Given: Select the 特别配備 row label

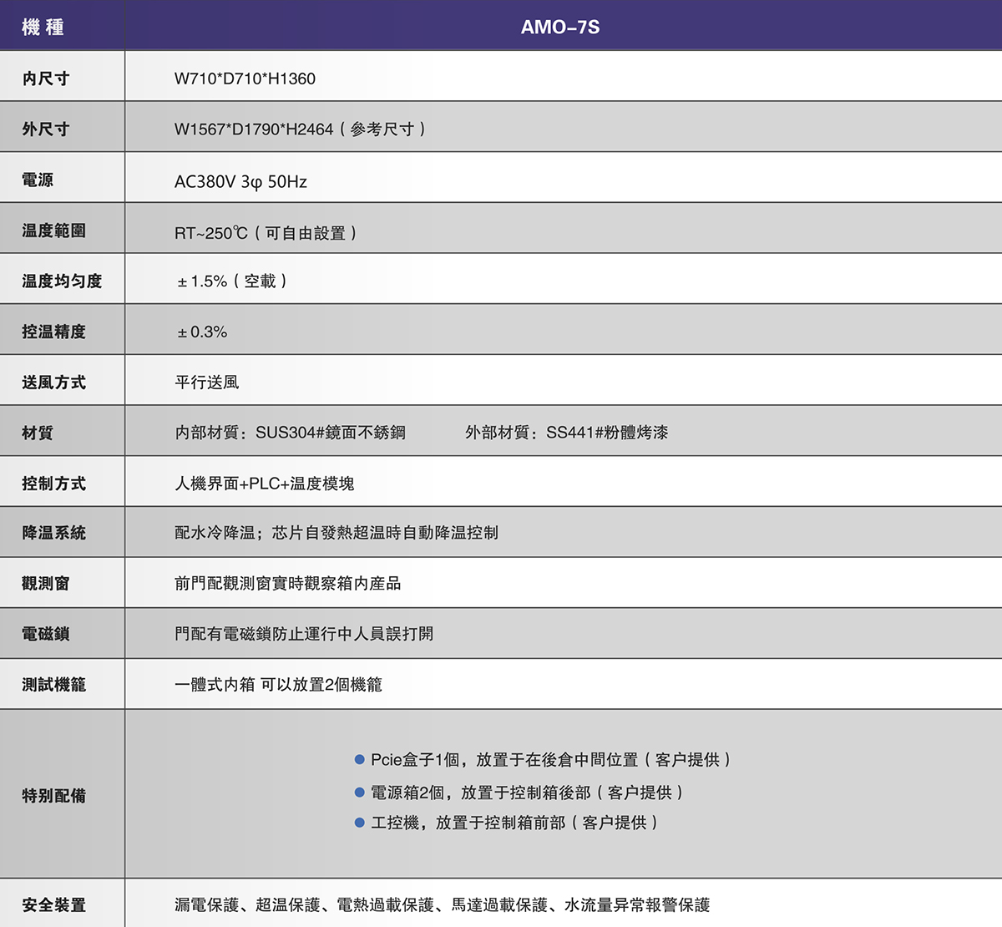Looking at the screenshot, I should pos(53,796).
